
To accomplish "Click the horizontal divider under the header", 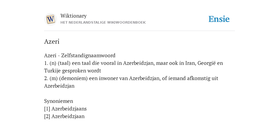I will (139, 31).
